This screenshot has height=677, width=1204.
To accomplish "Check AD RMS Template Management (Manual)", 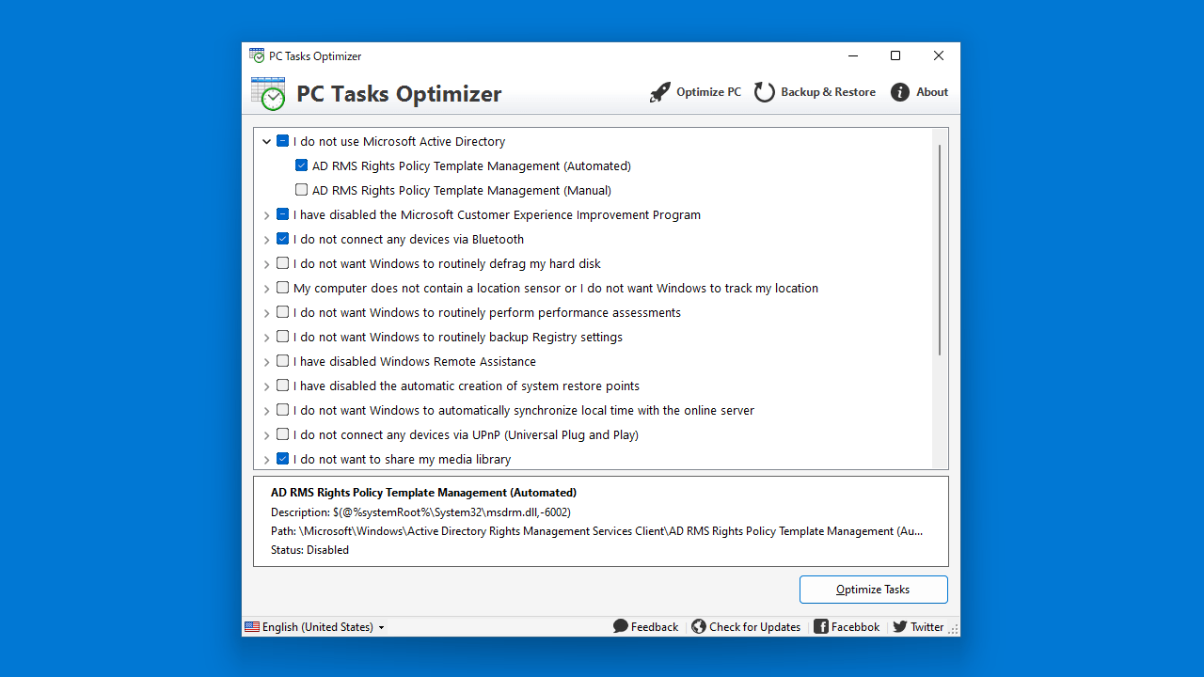I will click(x=301, y=190).
